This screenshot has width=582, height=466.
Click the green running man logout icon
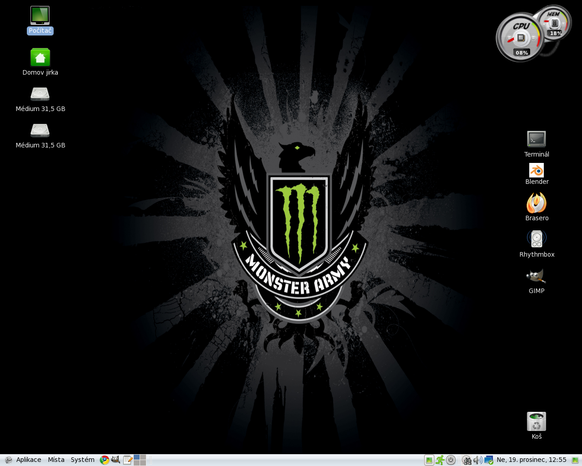(x=440, y=460)
